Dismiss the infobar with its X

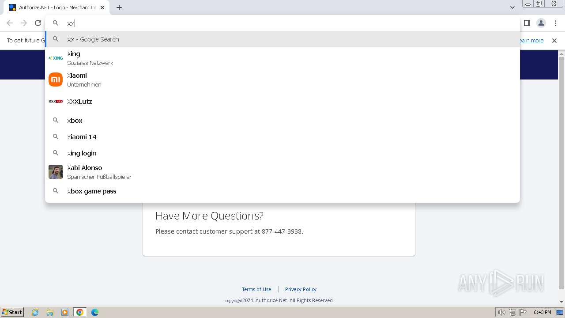click(x=554, y=41)
